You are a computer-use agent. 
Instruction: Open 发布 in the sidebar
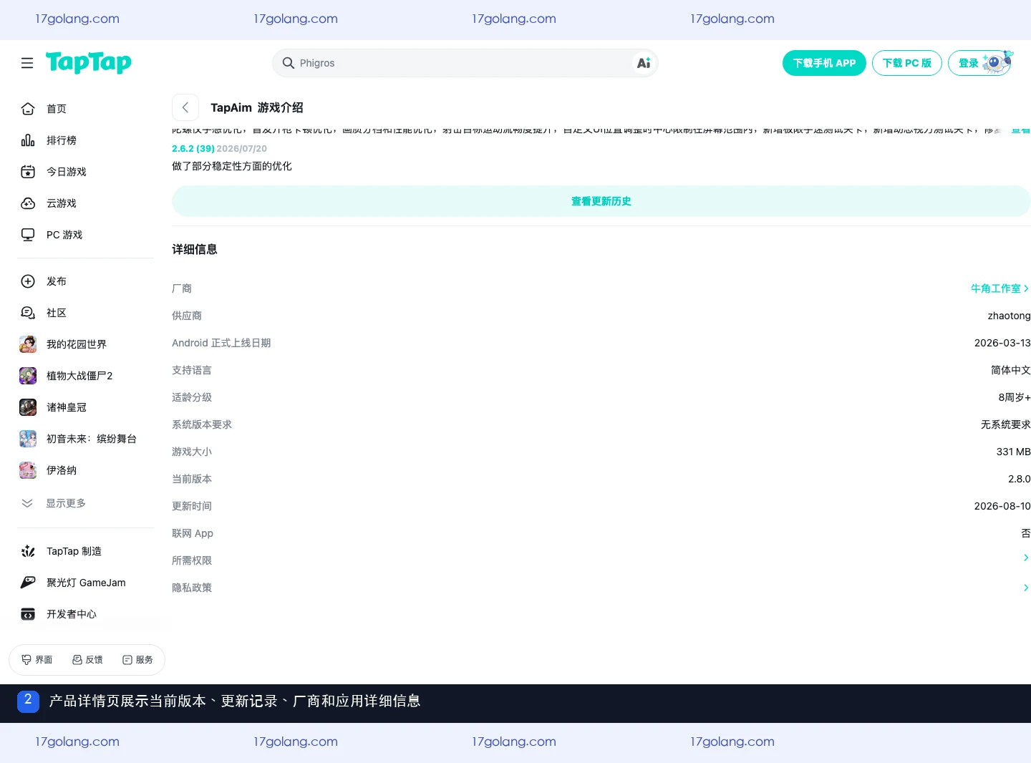[x=57, y=281]
